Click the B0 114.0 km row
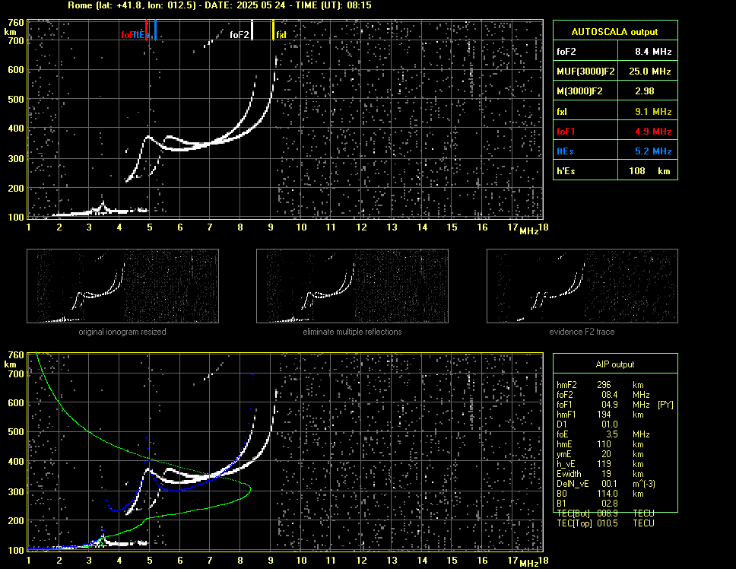This screenshot has width=736, height=569. coord(599,494)
